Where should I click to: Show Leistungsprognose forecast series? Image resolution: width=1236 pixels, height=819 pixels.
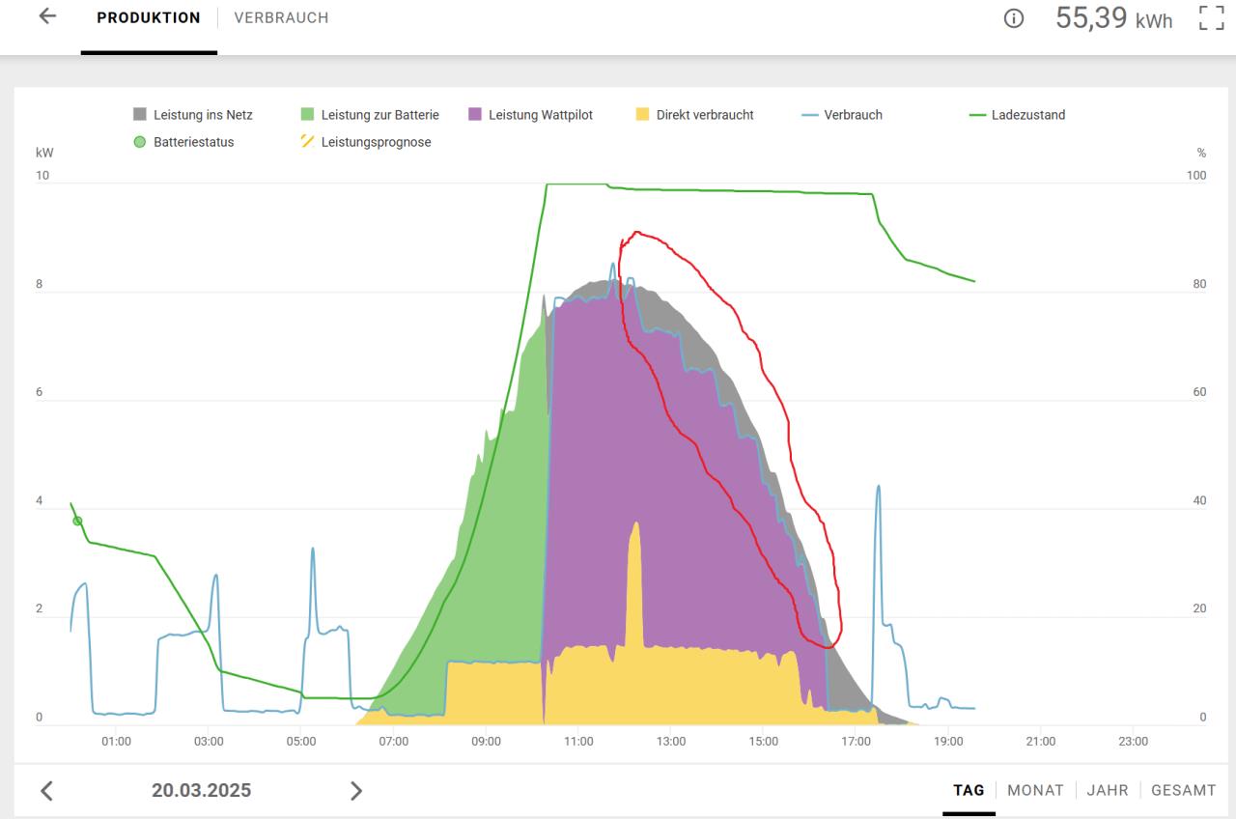(x=365, y=142)
